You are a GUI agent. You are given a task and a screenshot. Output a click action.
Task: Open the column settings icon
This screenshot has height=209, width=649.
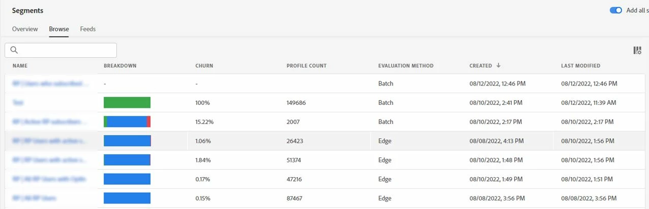[x=637, y=50]
